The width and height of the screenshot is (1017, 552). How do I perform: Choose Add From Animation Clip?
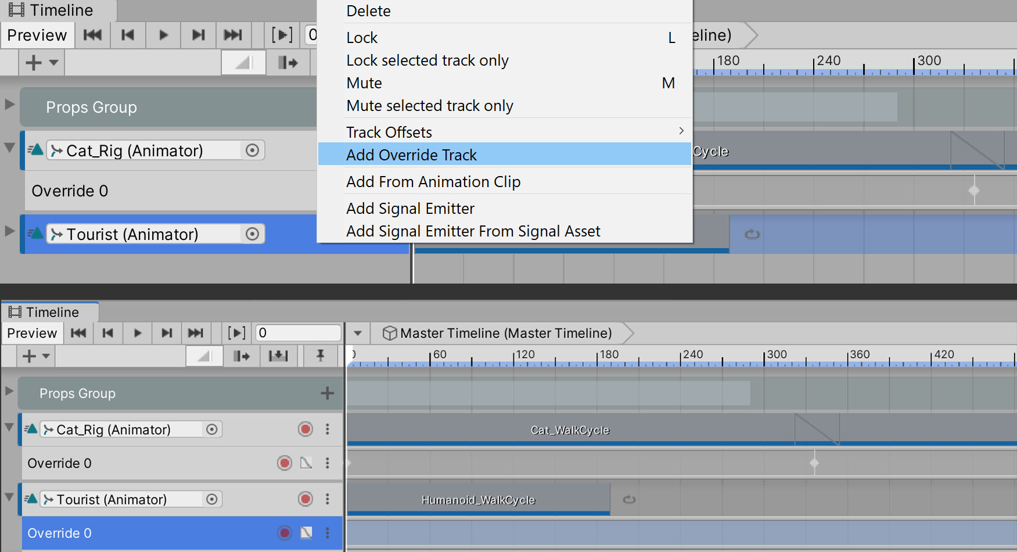505,182
